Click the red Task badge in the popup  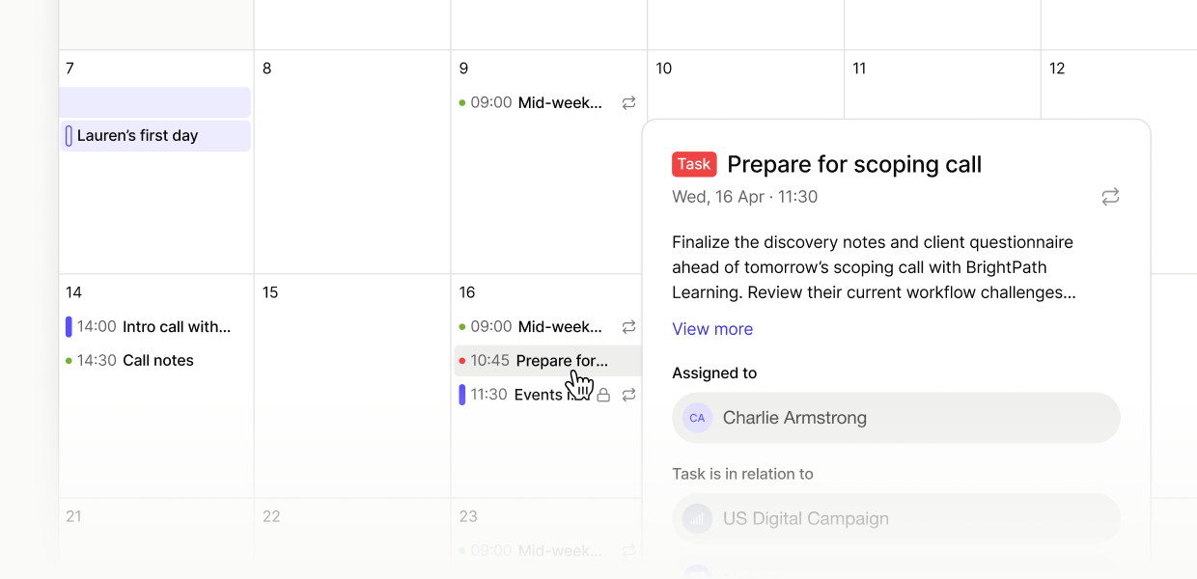(694, 164)
